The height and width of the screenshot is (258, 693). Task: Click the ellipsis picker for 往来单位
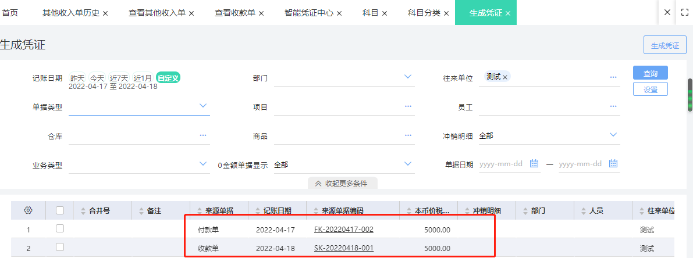613,77
